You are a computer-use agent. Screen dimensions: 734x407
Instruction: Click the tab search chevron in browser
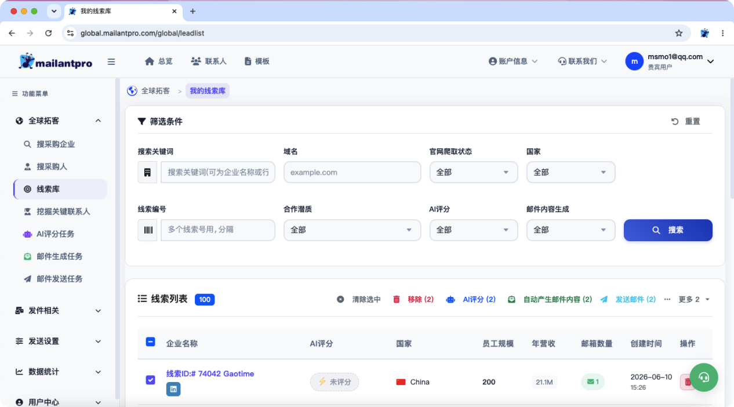[x=54, y=11]
